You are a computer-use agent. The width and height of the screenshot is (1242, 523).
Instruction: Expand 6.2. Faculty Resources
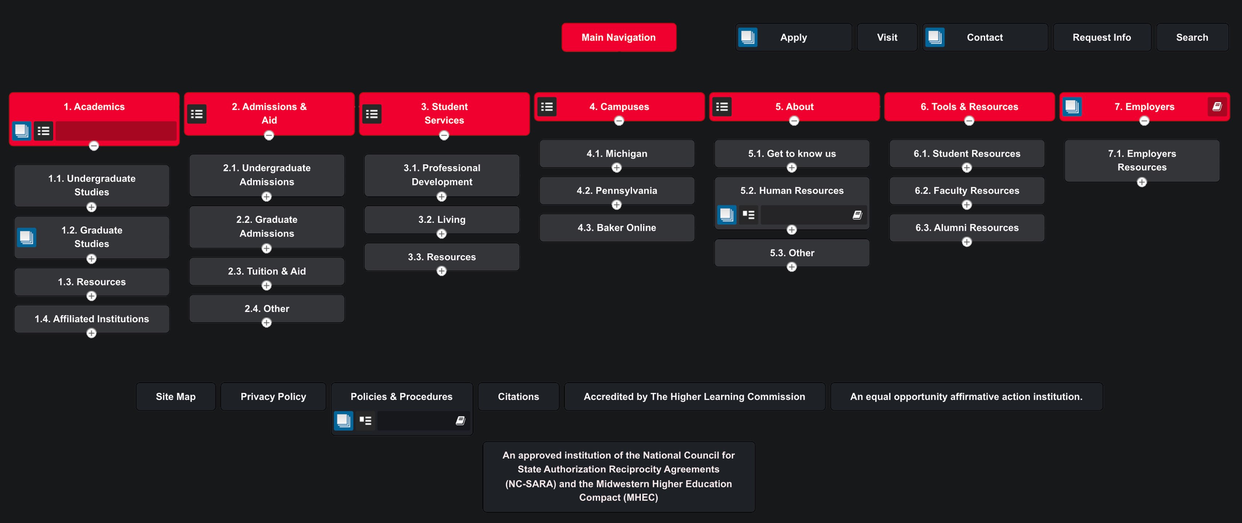point(967,205)
